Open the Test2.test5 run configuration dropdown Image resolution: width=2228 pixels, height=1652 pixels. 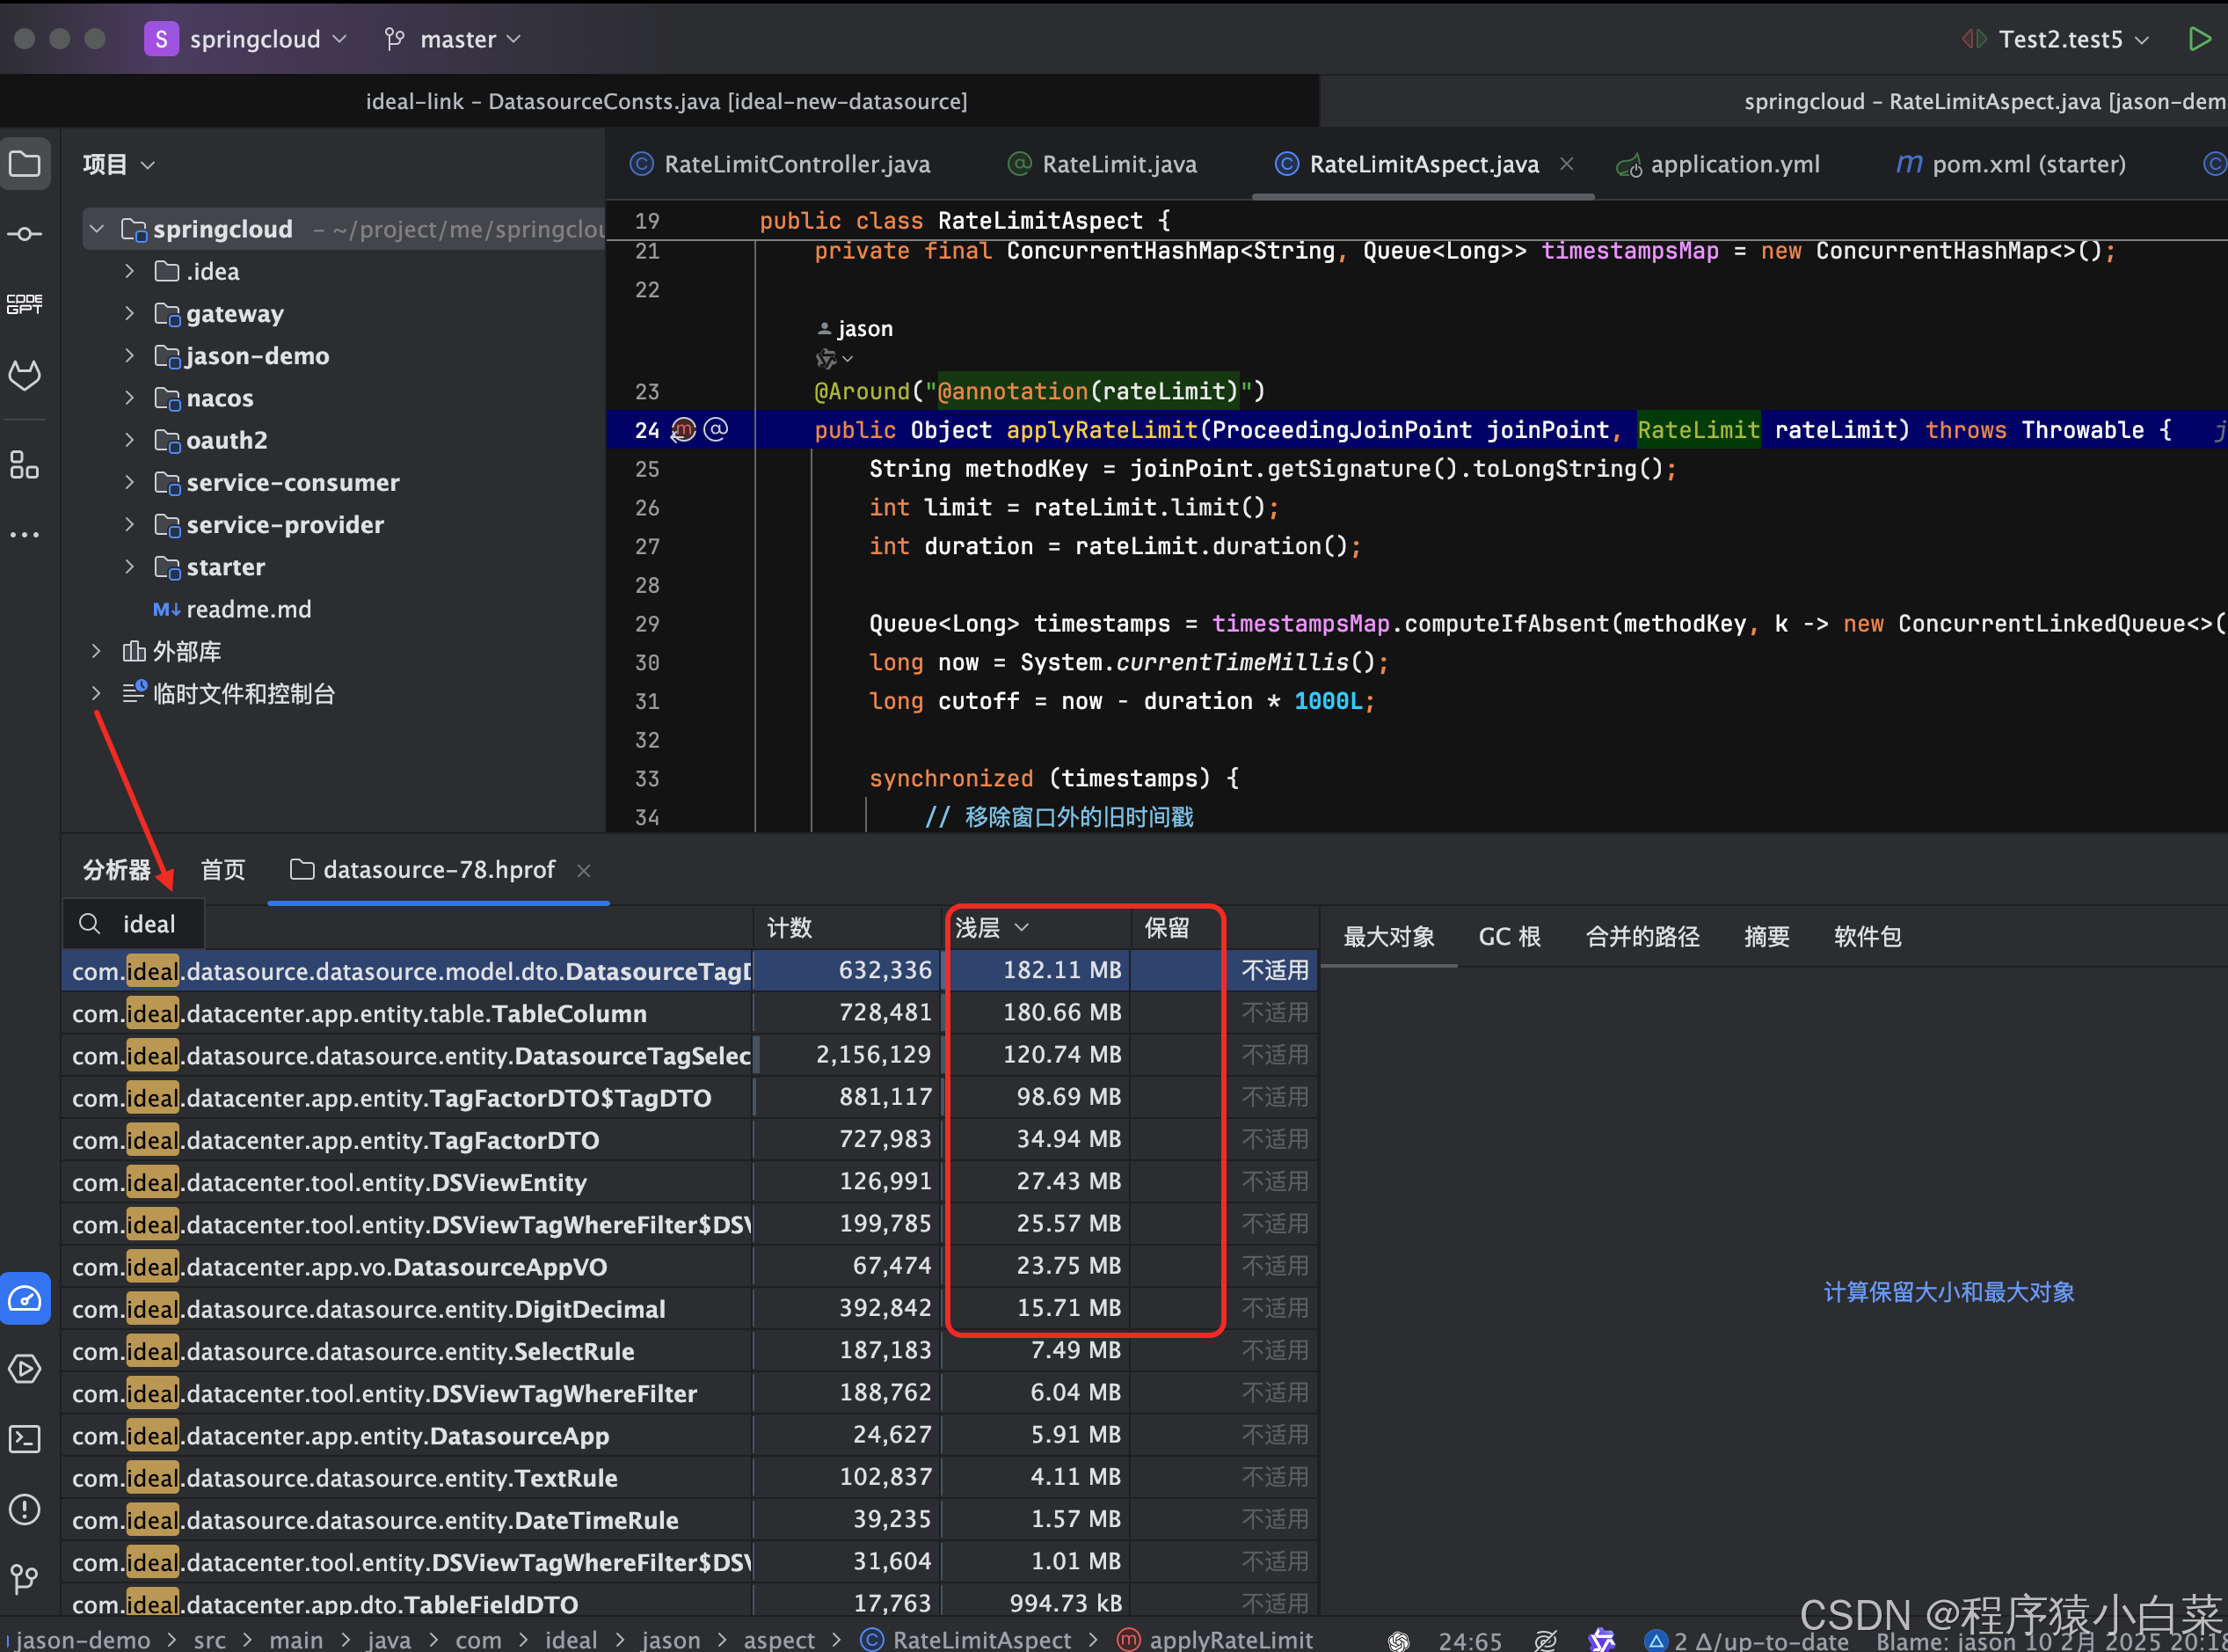point(2059,39)
